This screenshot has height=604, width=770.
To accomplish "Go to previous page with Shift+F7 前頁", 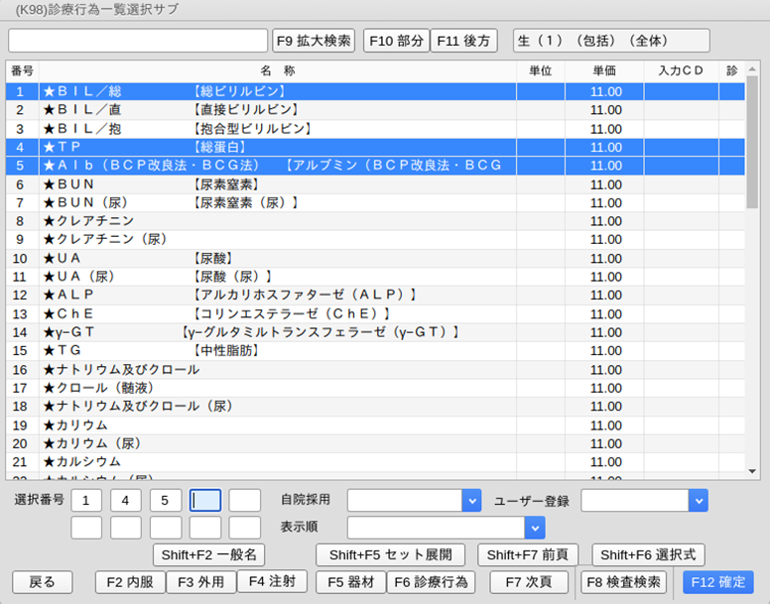I will 528,554.
